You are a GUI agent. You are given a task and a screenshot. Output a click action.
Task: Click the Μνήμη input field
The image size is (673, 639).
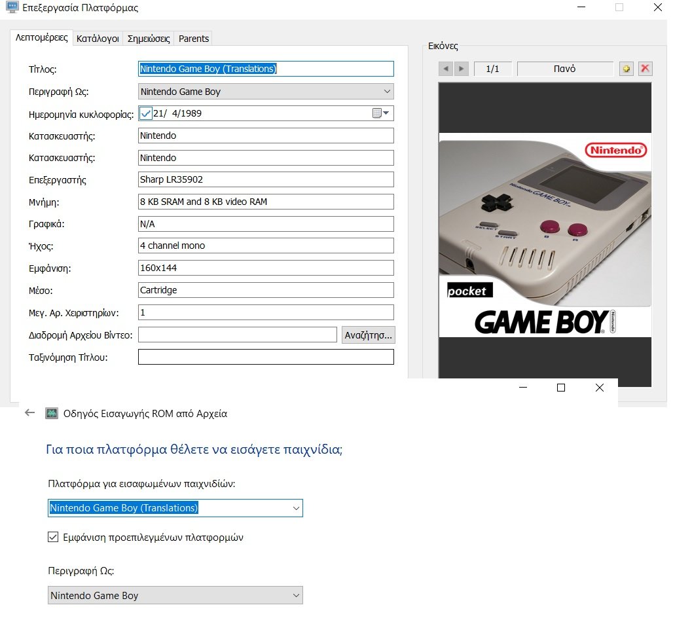pos(266,202)
